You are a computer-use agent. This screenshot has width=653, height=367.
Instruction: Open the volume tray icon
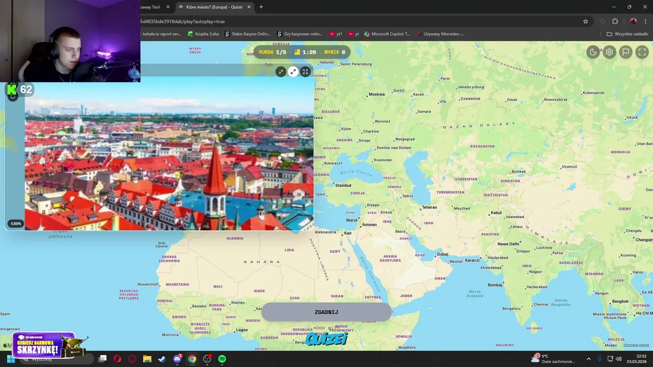(x=619, y=359)
